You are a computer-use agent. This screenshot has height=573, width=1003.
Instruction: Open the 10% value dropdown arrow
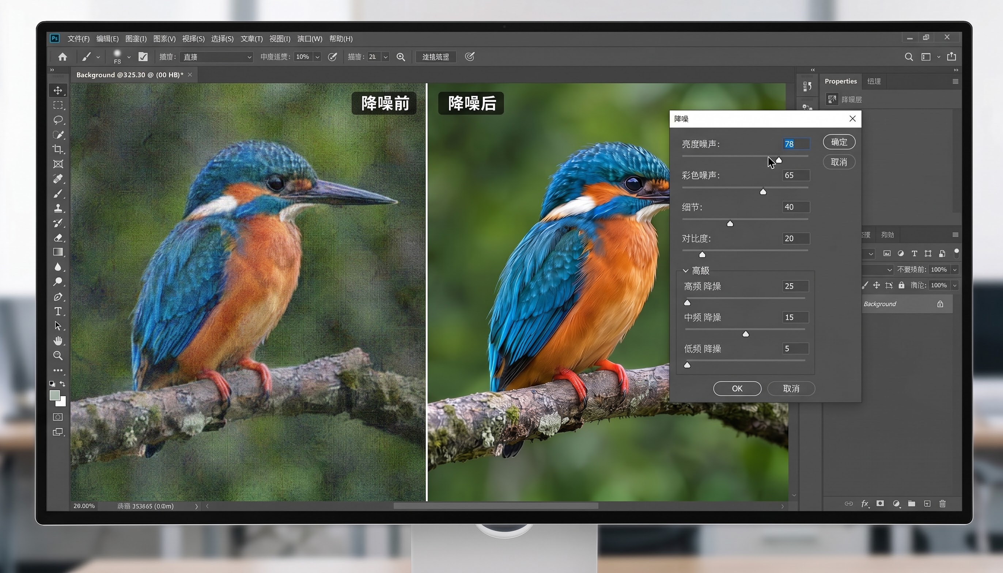[317, 57]
